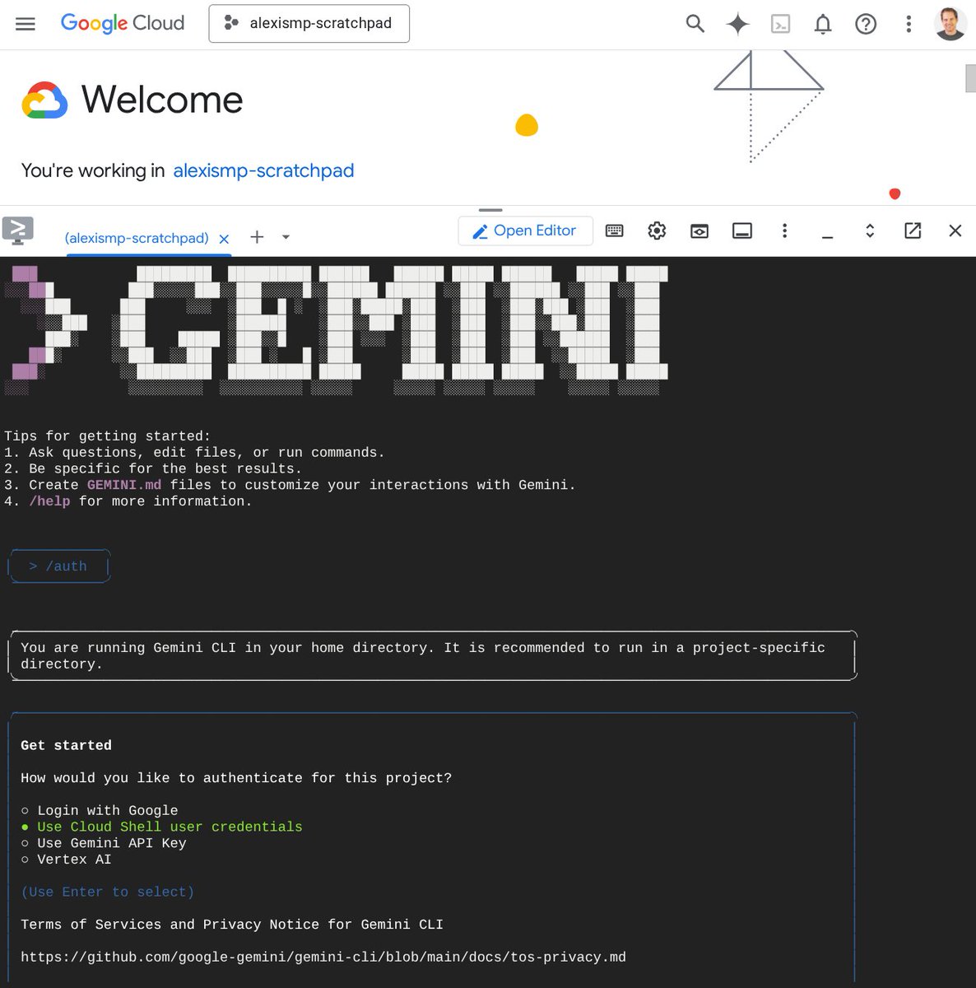Select Use Cloud Shell user credentials option
The height and width of the screenshot is (988, 976).
[162, 827]
